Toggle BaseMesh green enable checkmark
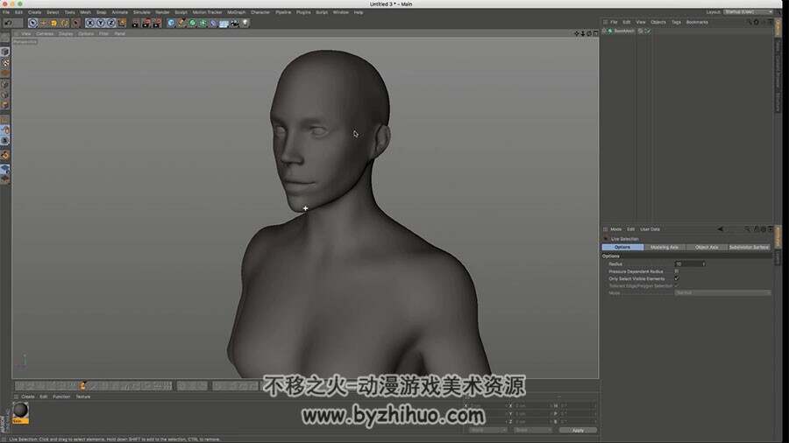Screen dimensions: 789x443 (x=648, y=32)
